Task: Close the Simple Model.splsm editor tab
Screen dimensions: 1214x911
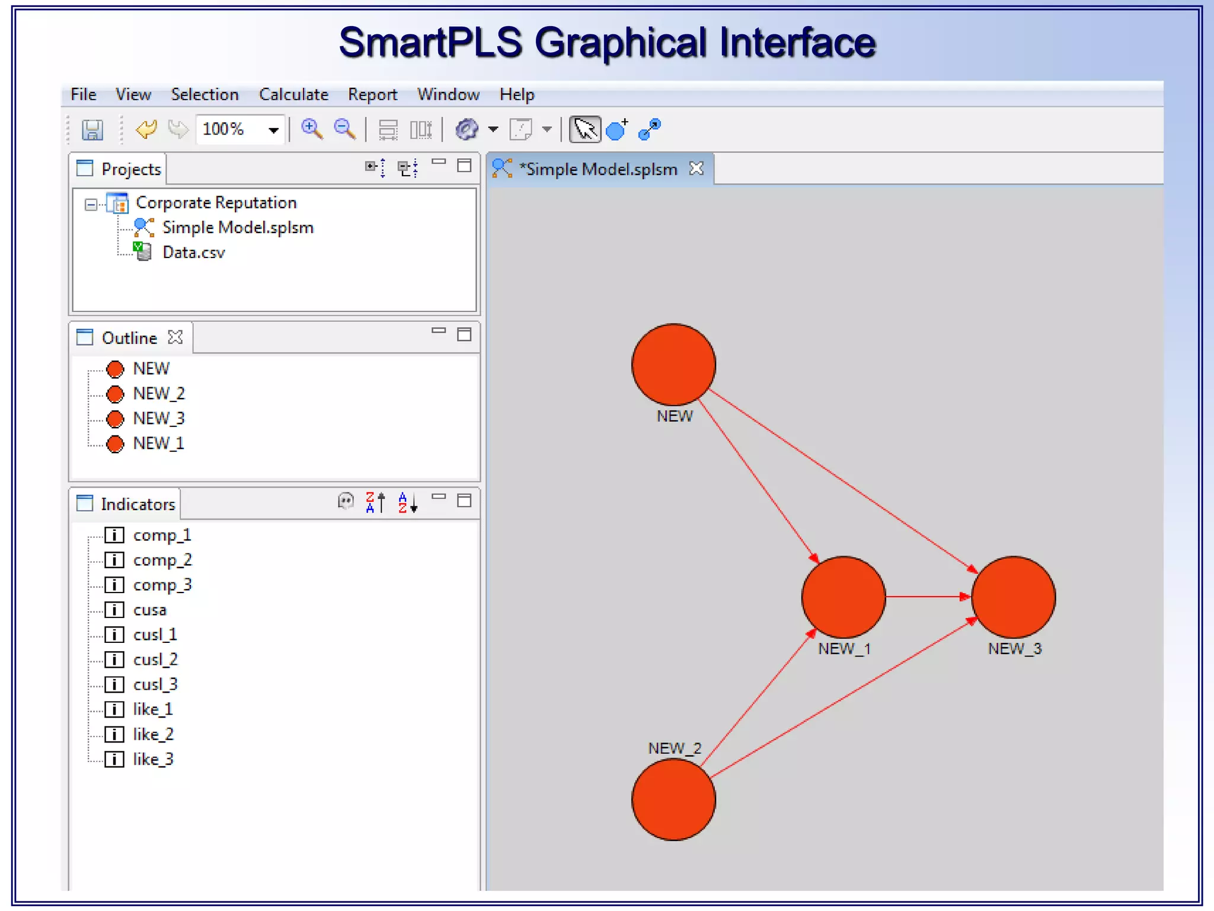Action: 697,168
